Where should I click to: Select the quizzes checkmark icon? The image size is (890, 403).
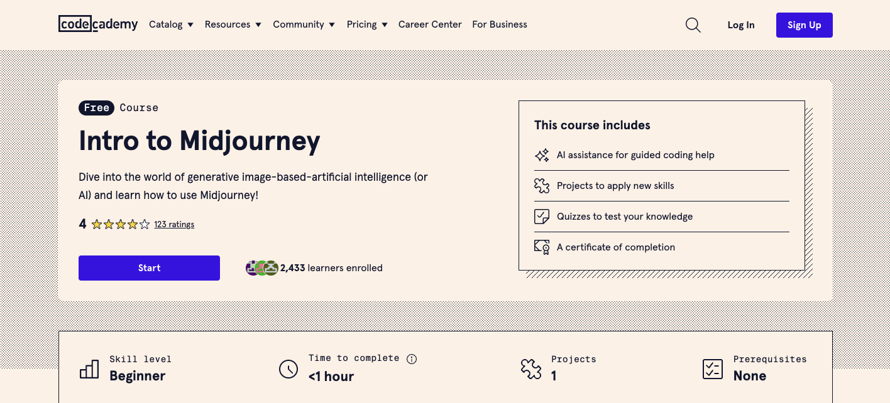pyautogui.click(x=542, y=216)
